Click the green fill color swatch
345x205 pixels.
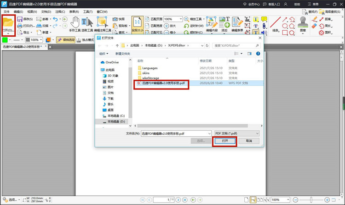[5, 40]
